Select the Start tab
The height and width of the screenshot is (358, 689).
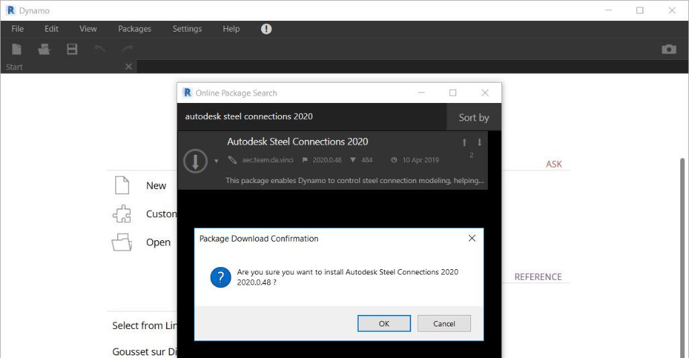(x=68, y=67)
